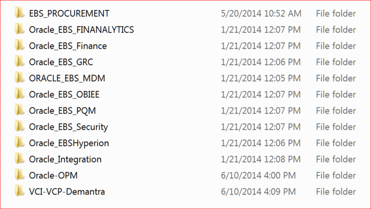
Task: Click the Oracle_EBSHyperion folder icon
Action: coord(19,143)
